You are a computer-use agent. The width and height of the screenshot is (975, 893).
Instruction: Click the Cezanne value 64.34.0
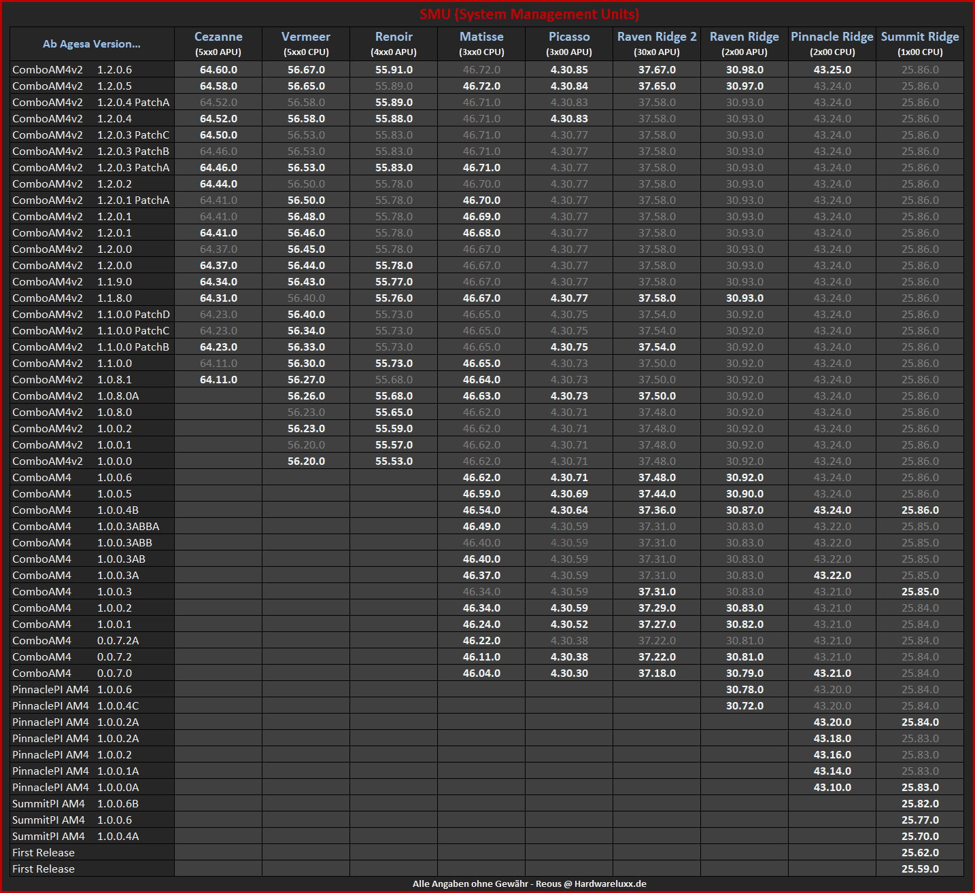[x=218, y=281]
